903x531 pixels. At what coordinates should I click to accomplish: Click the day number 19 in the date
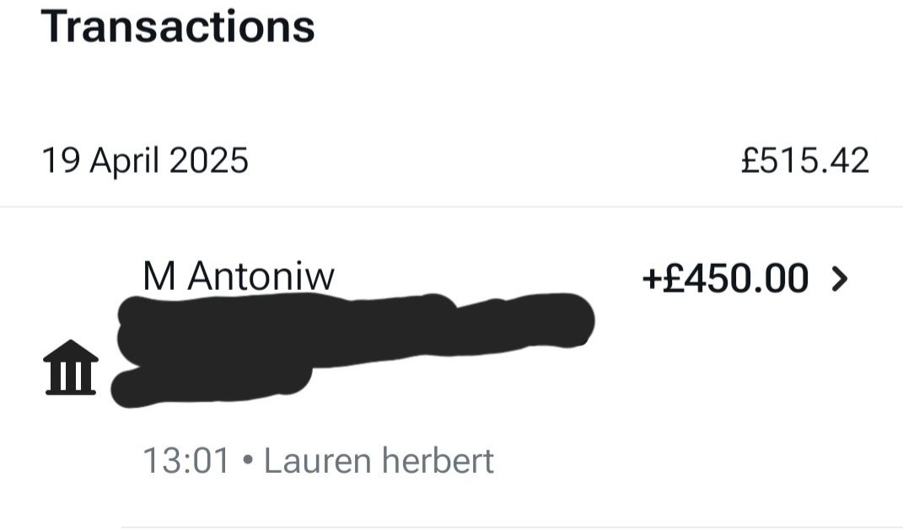(x=61, y=160)
